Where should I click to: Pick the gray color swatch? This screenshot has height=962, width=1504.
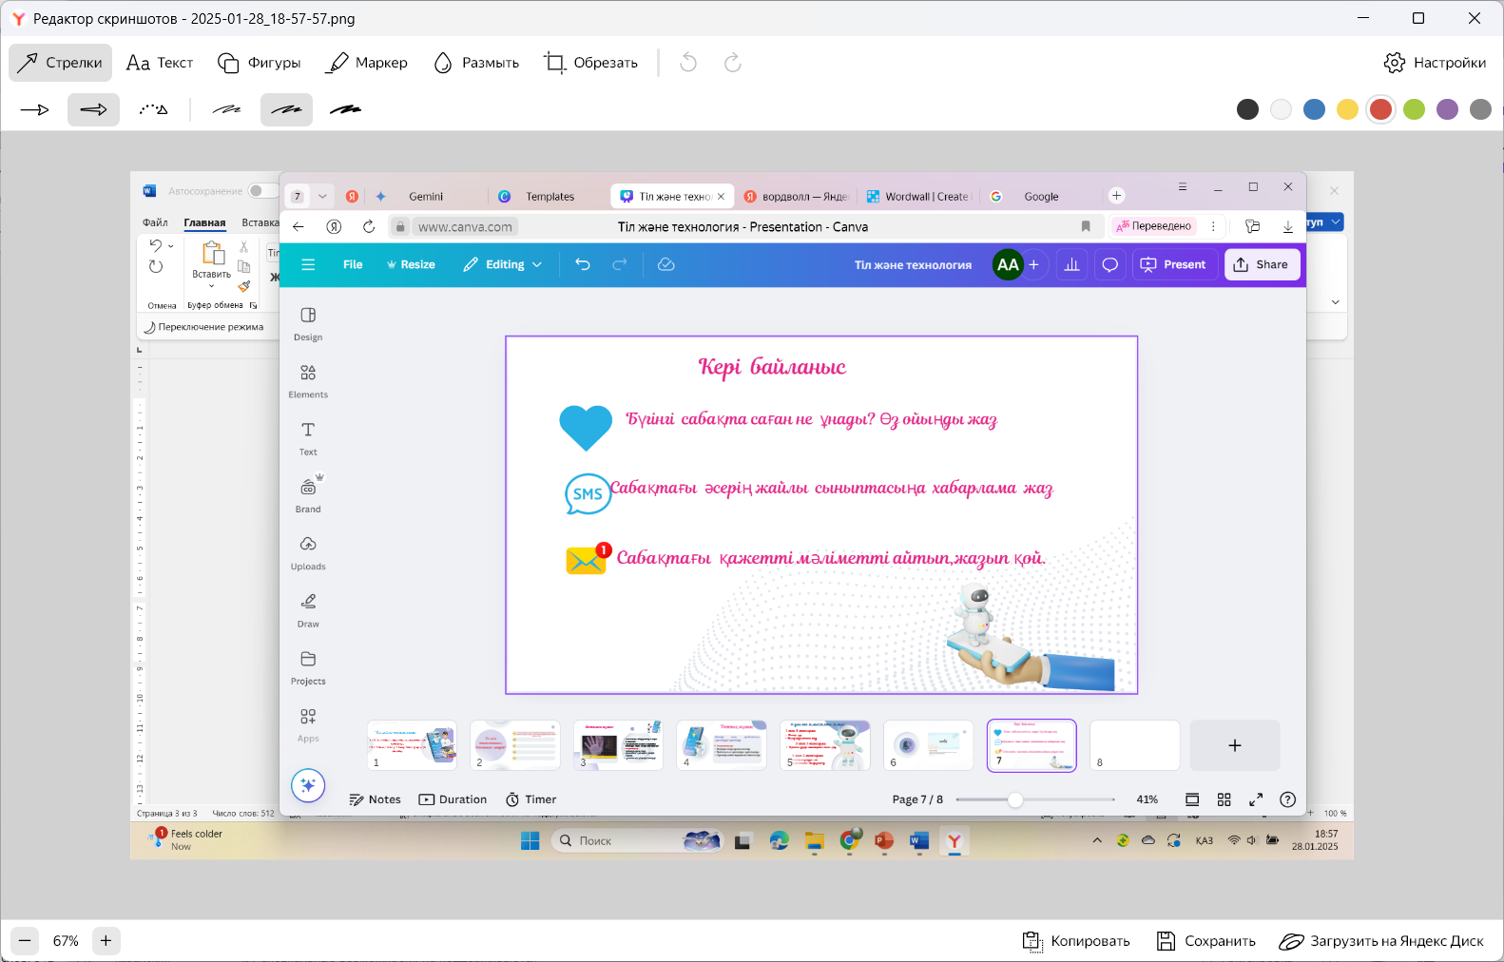click(x=1480, y=109)
